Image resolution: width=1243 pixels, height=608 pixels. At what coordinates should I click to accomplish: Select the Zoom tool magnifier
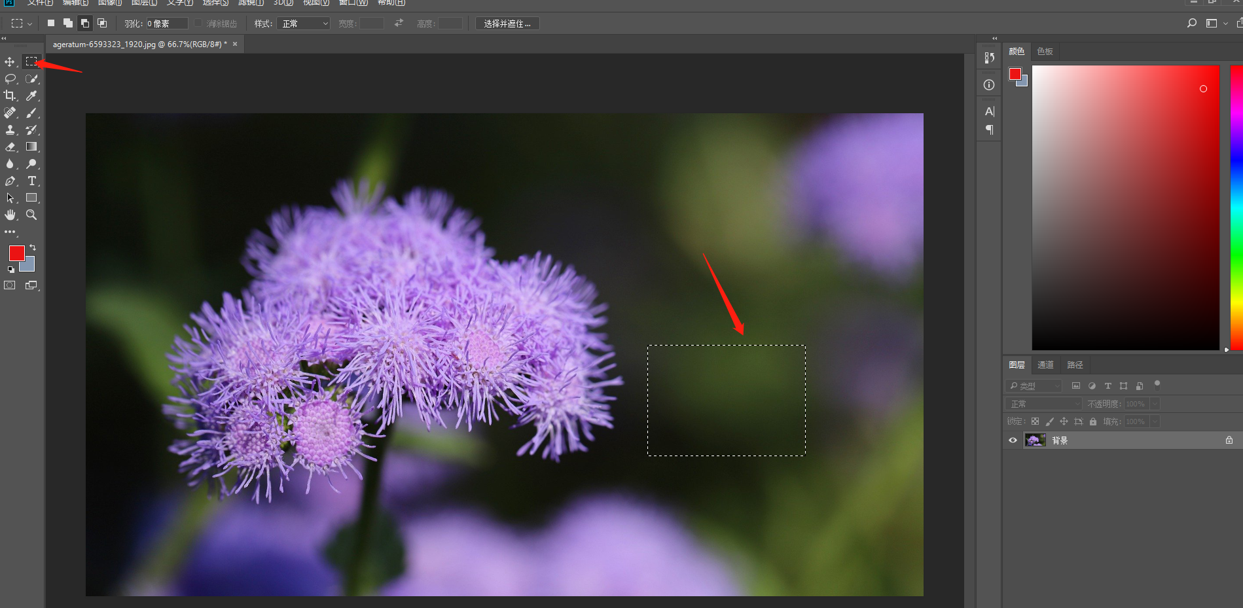click(x=31, y=215)
